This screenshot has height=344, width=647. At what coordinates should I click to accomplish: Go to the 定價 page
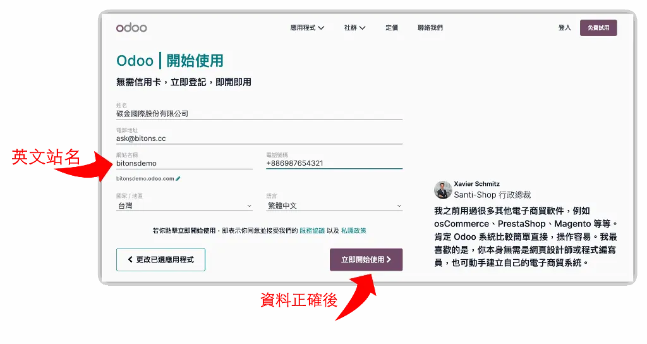392,28
